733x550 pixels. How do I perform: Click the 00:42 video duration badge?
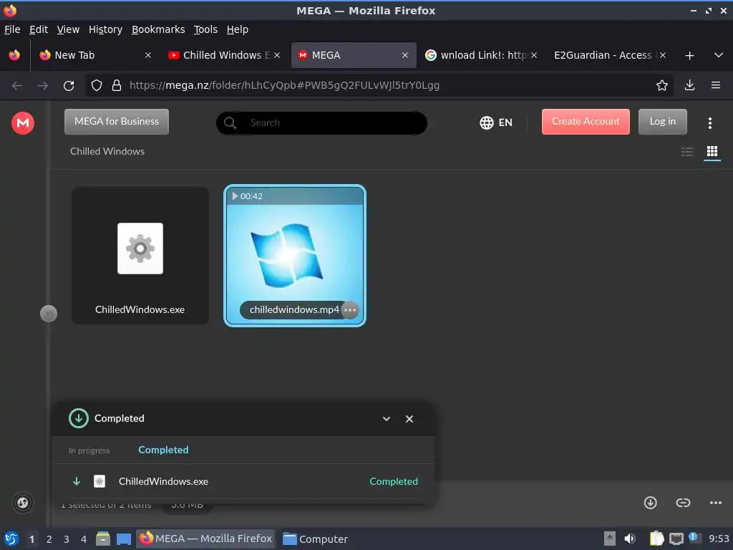tap(247, 196)
